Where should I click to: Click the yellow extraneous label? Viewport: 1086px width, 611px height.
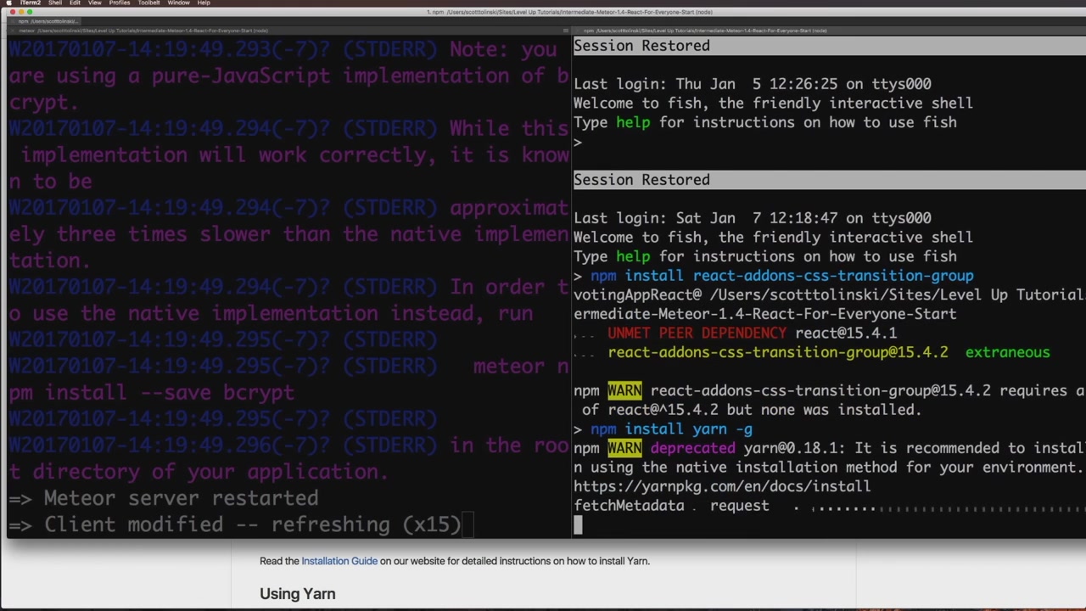pyautogui.click(x=1007, y=352)
